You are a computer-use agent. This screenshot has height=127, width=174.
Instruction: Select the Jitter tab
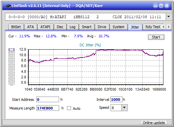pyautogui.click(x=135, y=27)
